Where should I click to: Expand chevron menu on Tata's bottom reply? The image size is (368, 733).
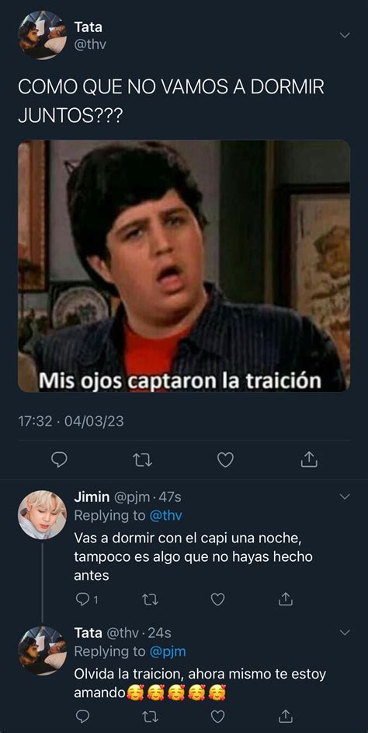344,633
